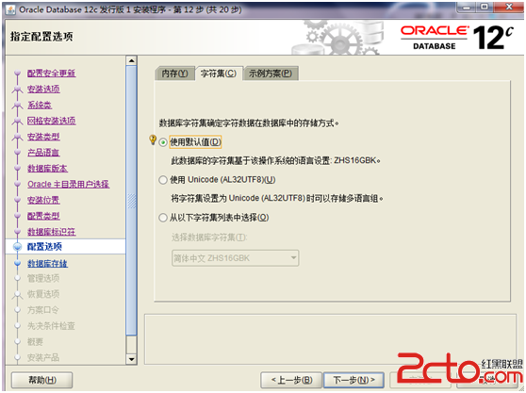Minimize the installer window
The height and width of the screenshot is (393, 526).
[467, 7]
